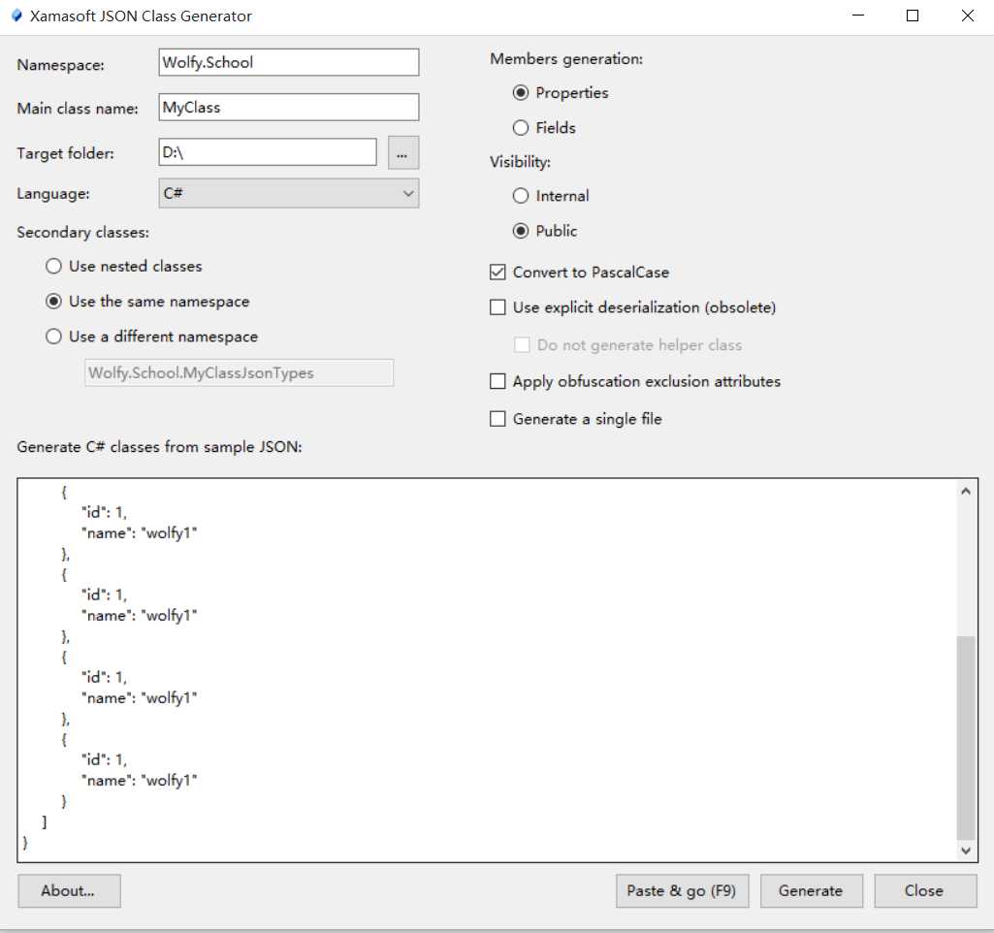Click the 'Members generation:' label
Screen dimensions: 994x933
click(566, 59)
